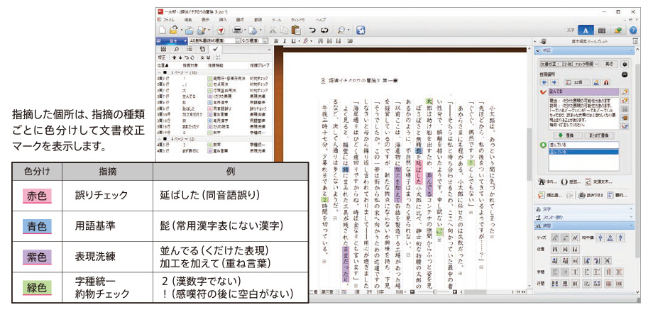Switch to the 第三章 sheet tab

pyautogui.click(x=328, y=291)
